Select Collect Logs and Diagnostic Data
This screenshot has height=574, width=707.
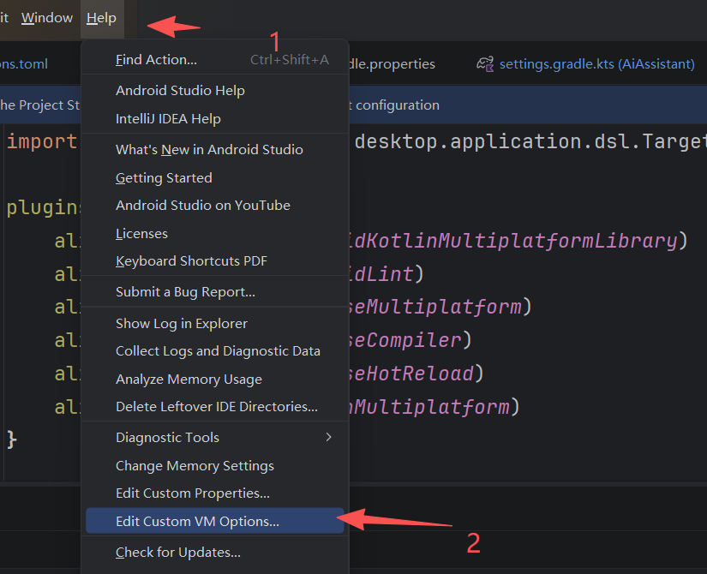coord(215,351)
